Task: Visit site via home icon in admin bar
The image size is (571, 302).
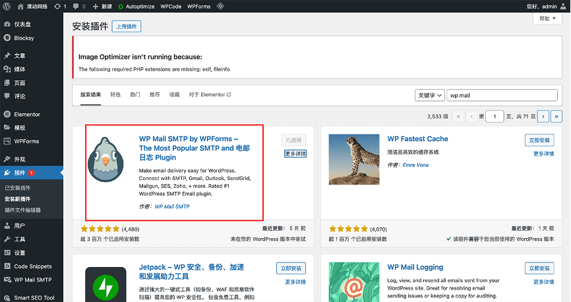Action: (32, 6)
